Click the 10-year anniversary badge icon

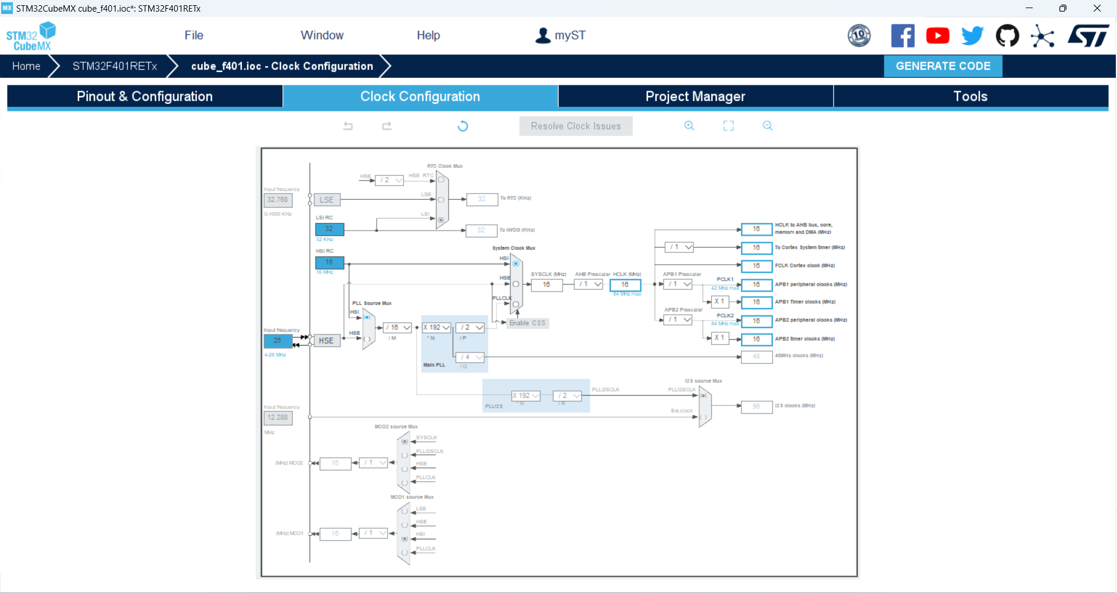[859, 36]
